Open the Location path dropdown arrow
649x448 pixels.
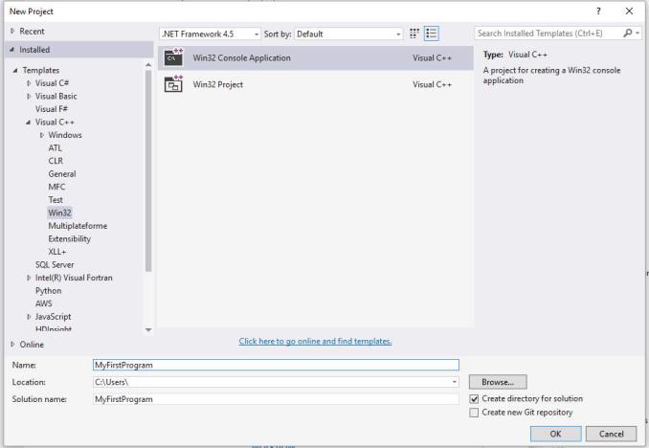[x=455, y=382]
